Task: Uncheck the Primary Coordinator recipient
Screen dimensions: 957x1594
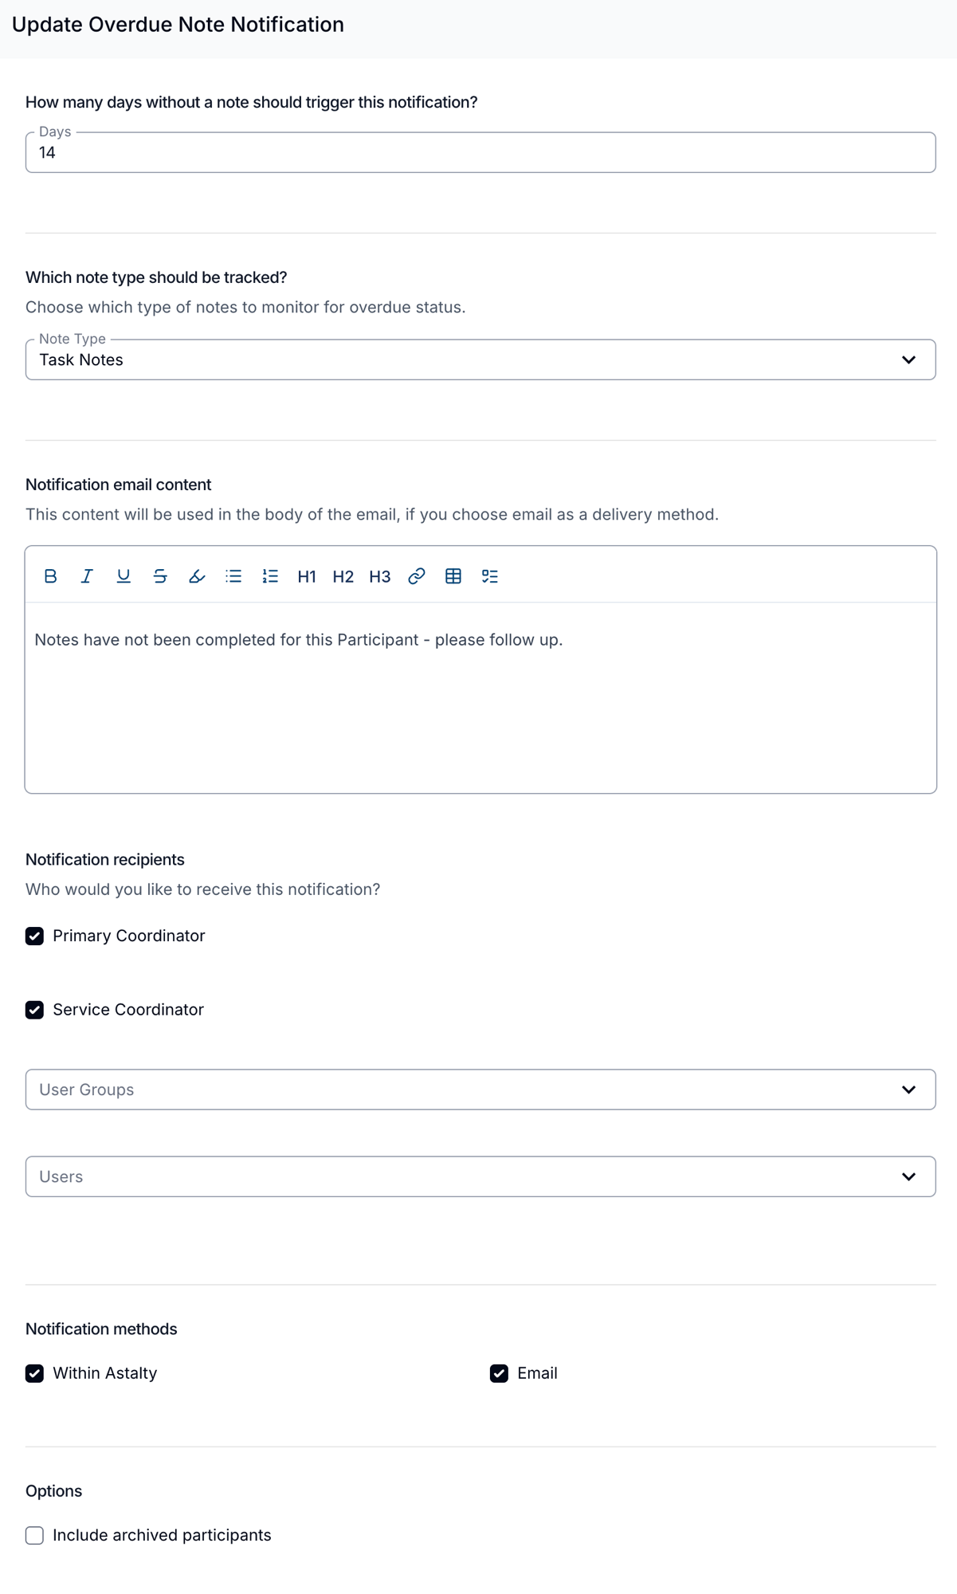Action: coord(34,936)
